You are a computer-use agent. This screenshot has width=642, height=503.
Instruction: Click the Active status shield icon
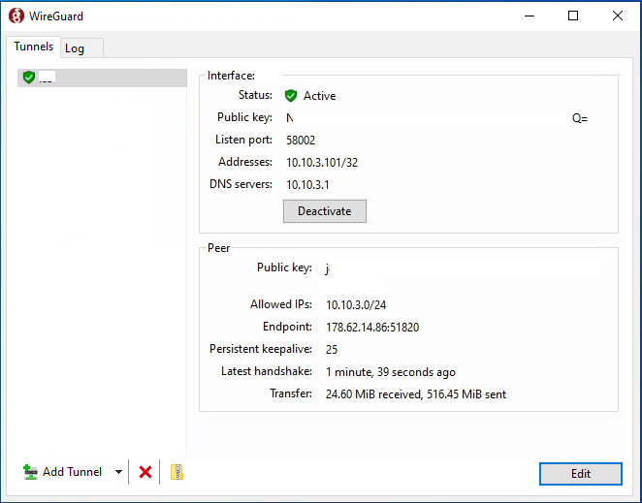point(291,96)
